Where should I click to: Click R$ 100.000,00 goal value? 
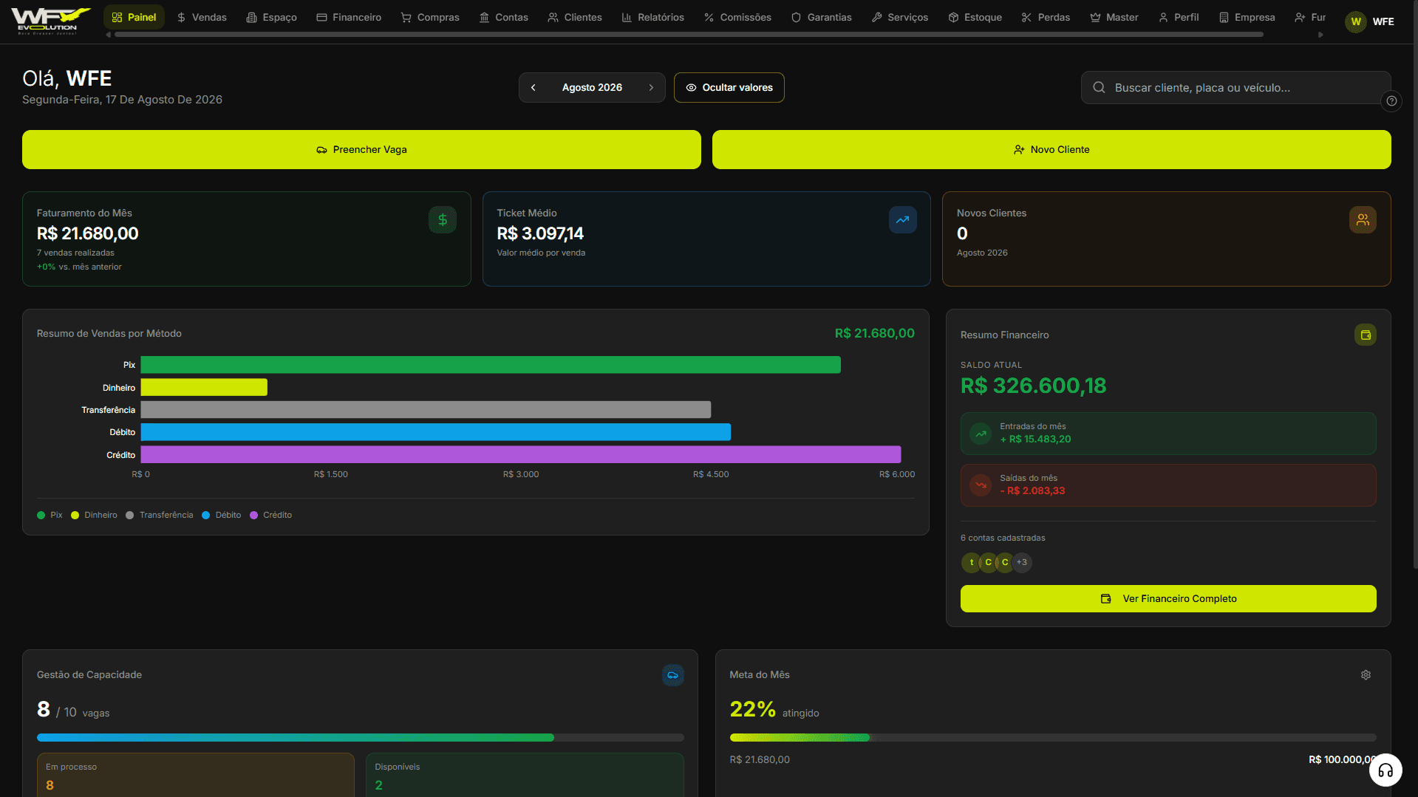[x=1342, y=759]
